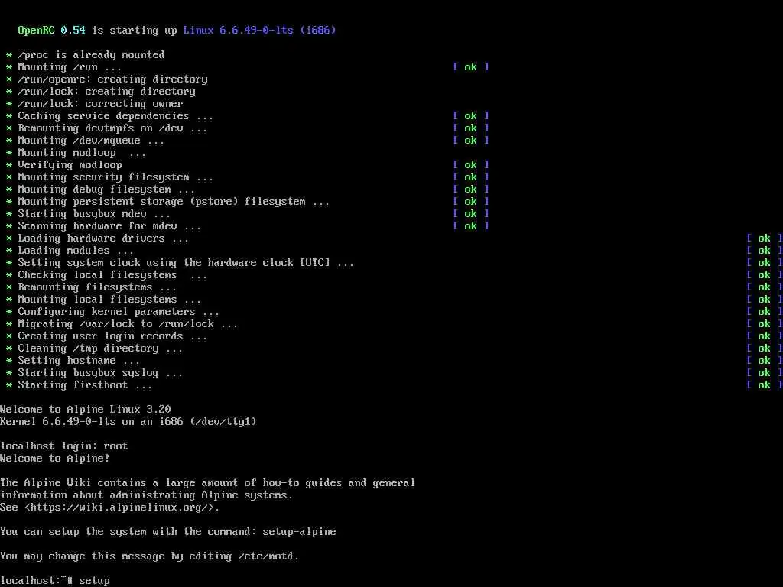
Task: Click 'Remounting devtmpfs on /dev' line
Action: 112,128
